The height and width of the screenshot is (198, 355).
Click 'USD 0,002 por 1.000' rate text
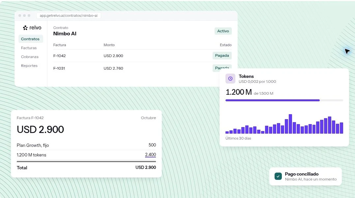[257, 82]
